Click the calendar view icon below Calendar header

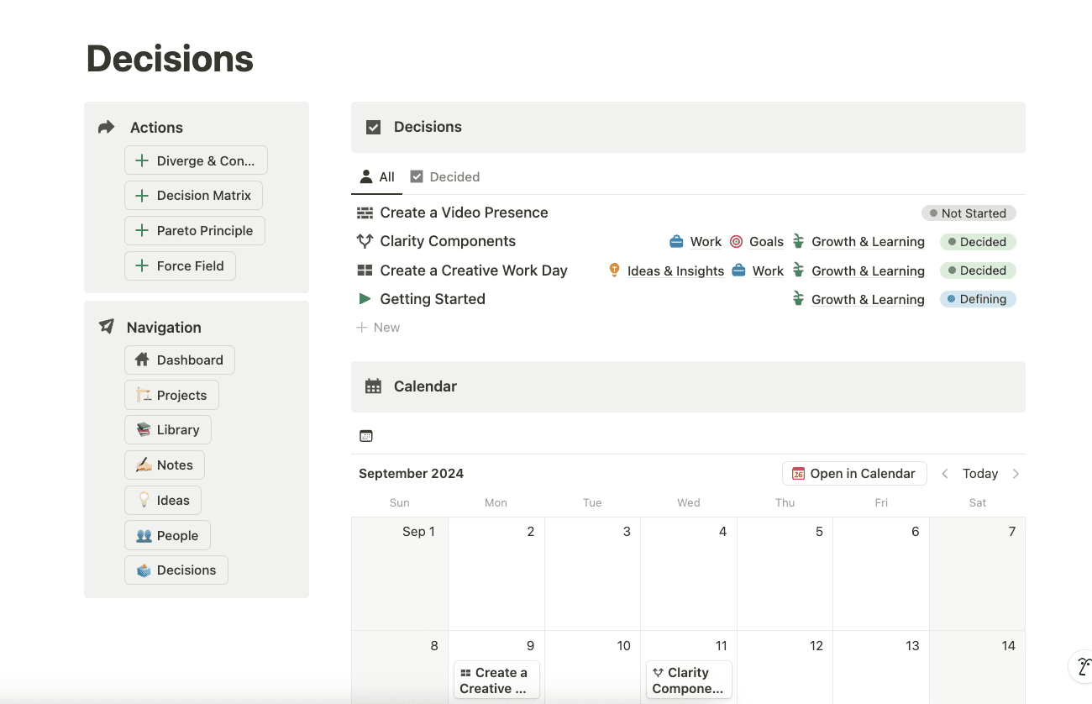(x=365, y=436)
